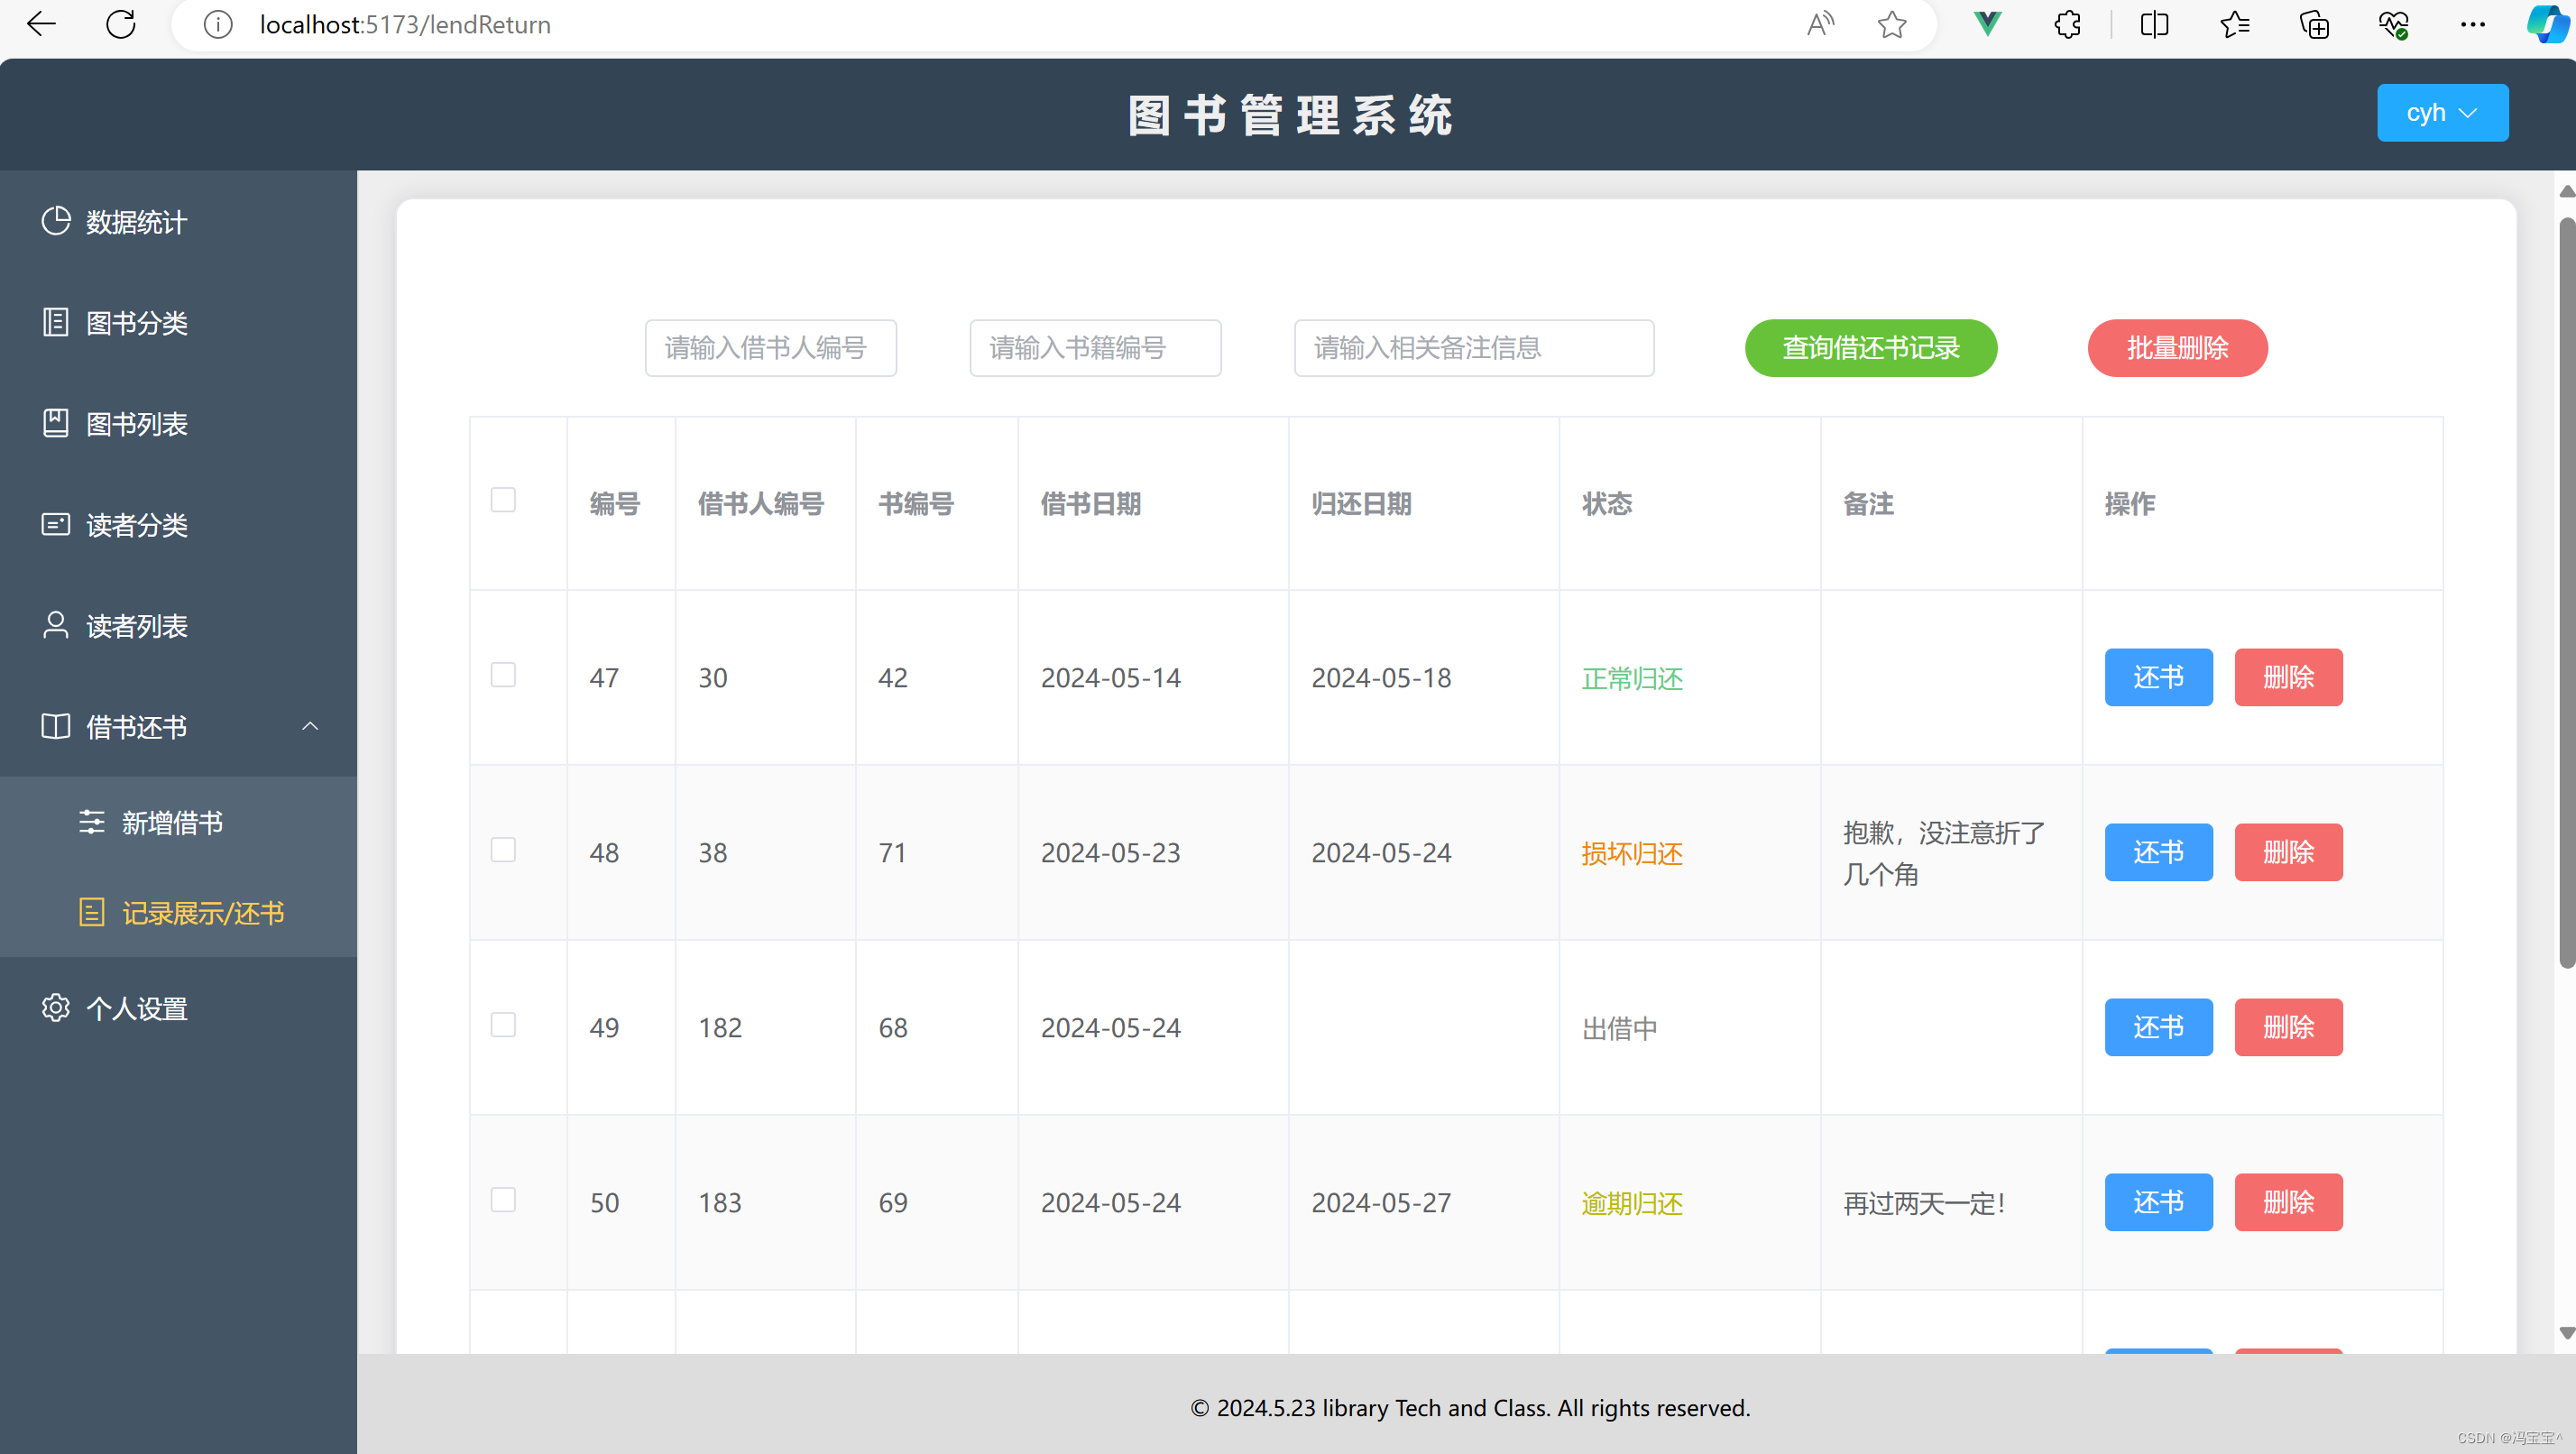Click browser refresh icon

(x=121, y=24)
